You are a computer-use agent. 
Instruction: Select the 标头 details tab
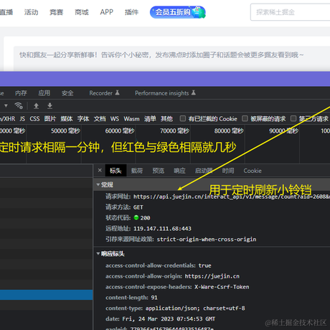click(115, 171)
